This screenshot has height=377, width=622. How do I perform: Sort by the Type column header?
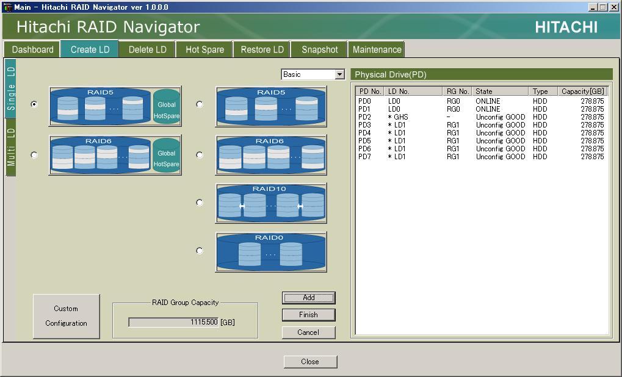(x=543, y=91)
